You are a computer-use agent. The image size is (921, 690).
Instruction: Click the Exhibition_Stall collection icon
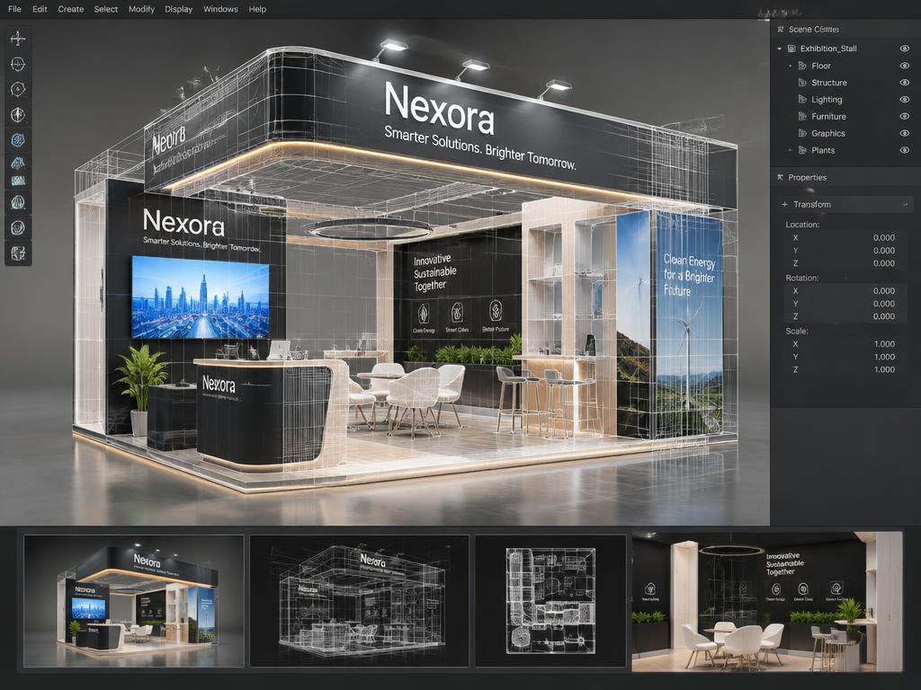coord(791,49)
